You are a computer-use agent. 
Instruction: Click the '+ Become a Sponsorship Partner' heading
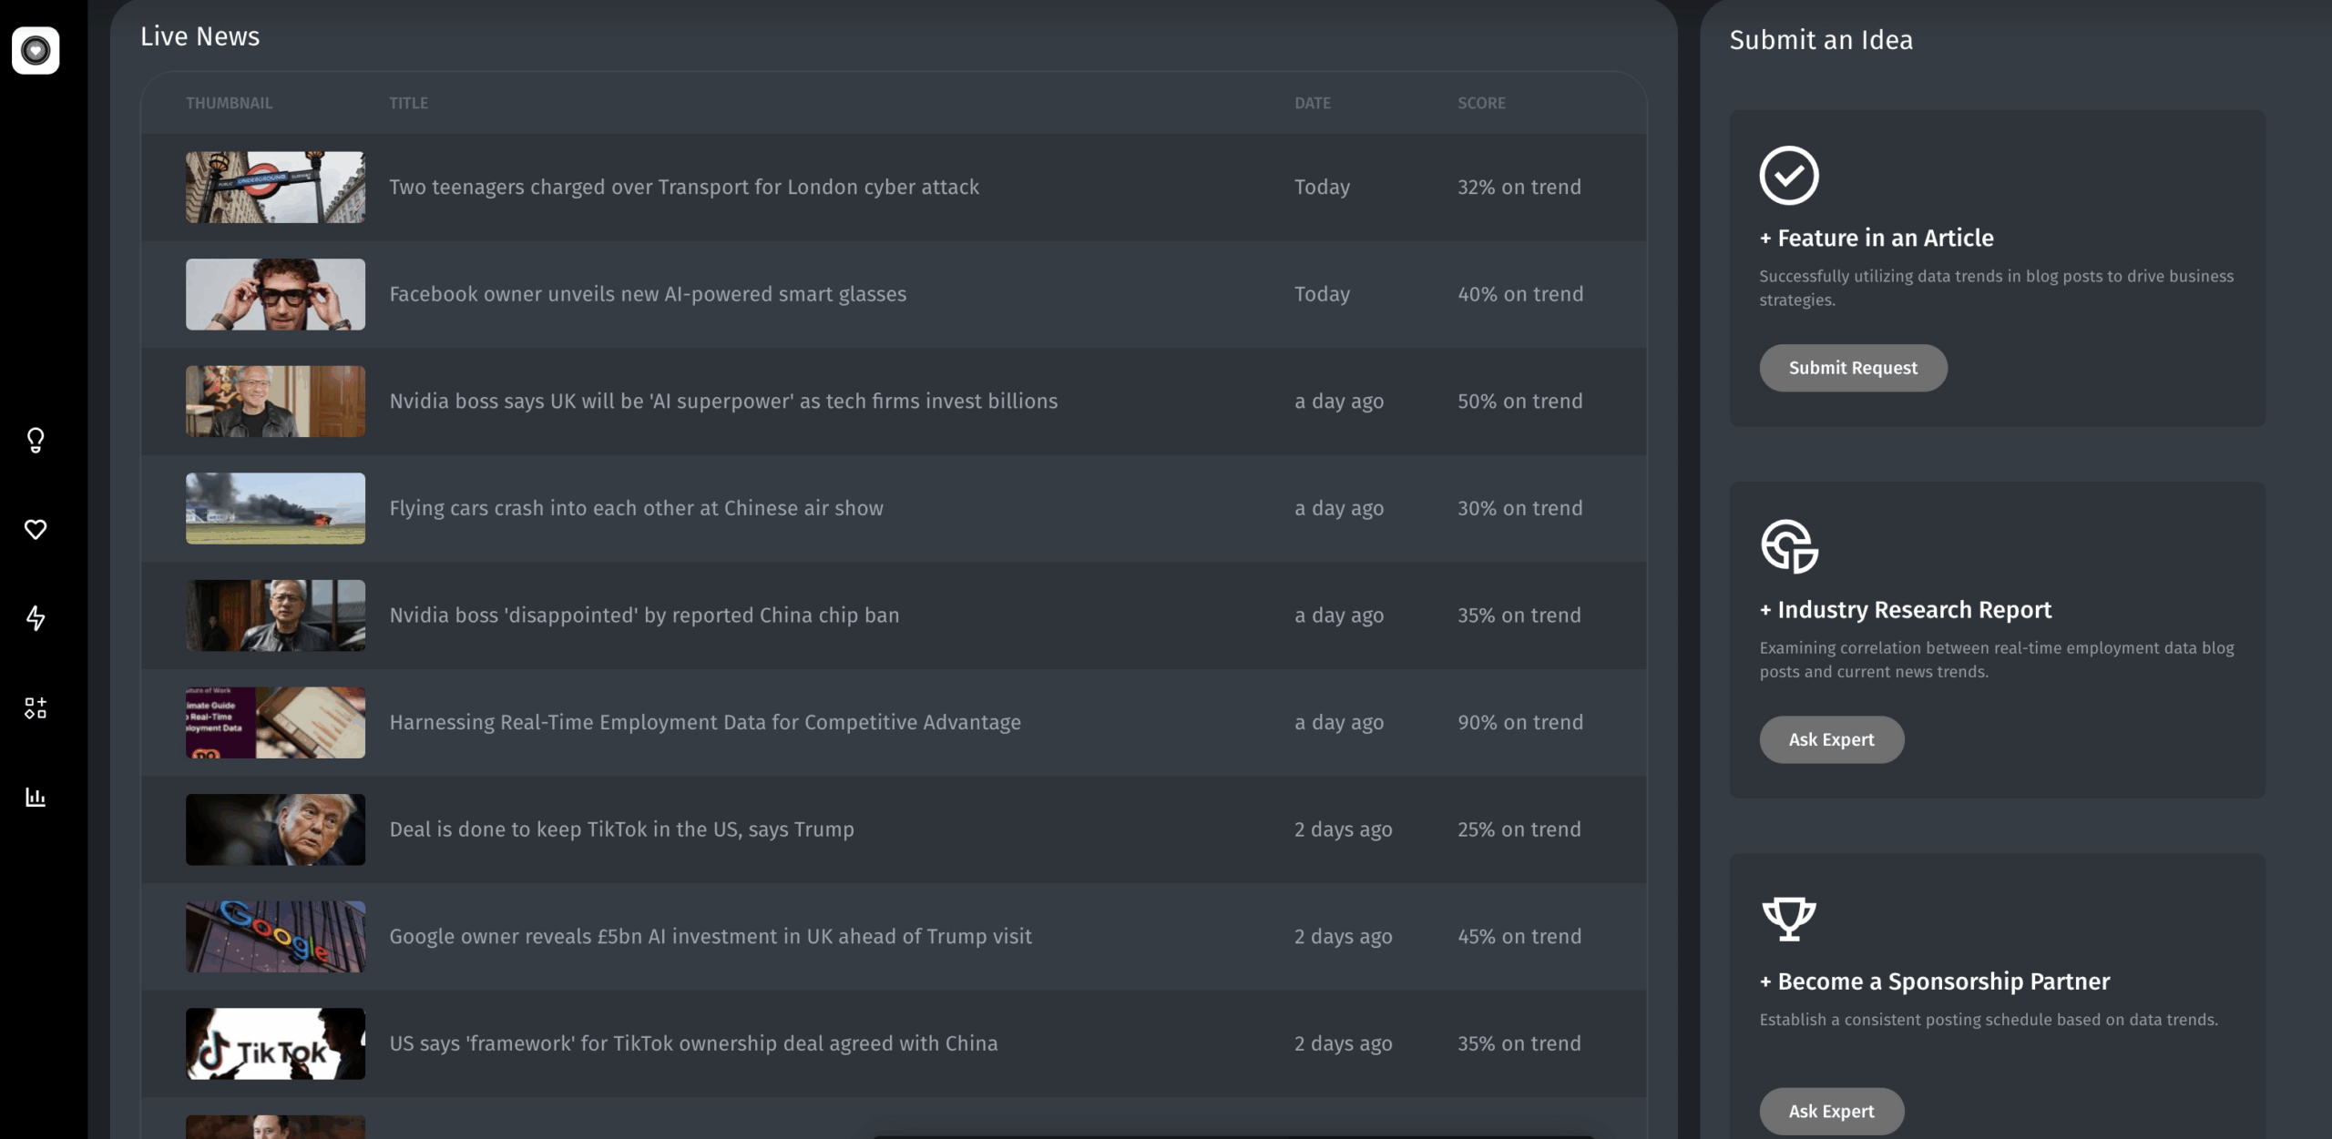click(1935, 981)
